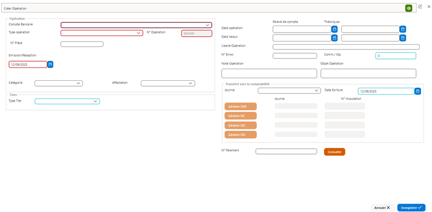This screenshot has height=212, width=432.
Task: Click the Comm./ Op. input field
Action: pos(396,56)
